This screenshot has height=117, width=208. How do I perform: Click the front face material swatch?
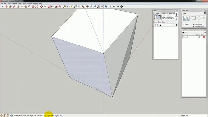pos(185,18)
